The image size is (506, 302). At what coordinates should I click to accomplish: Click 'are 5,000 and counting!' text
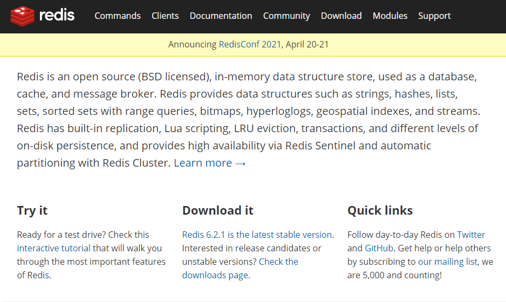tap(395, 275)
